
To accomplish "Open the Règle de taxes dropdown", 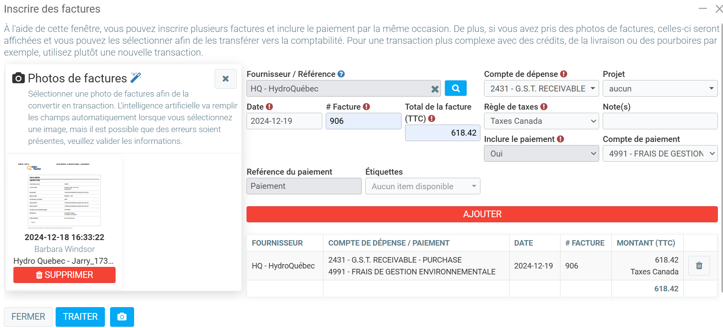I will (x=541, y=121).
